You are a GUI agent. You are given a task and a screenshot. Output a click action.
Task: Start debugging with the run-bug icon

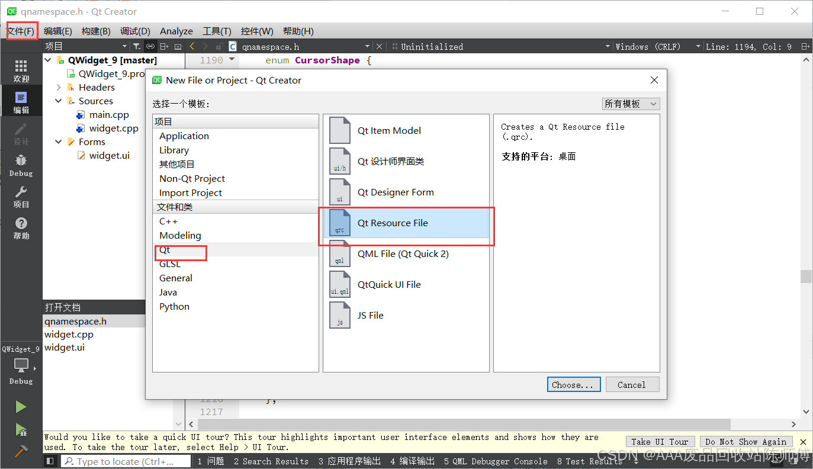click(21, 429)
